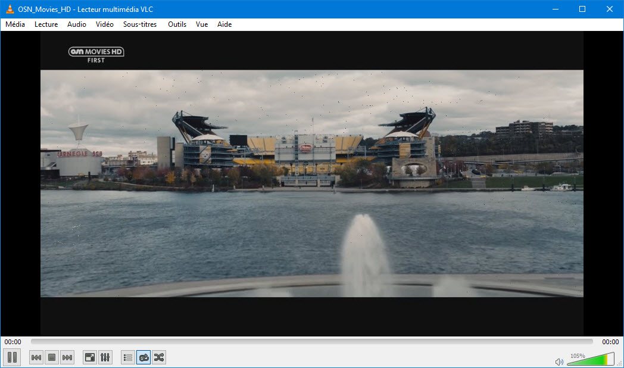This screenshot has width=624, height=368.
Task: Expand the Audio menu
Action: [x=76, y=24]
